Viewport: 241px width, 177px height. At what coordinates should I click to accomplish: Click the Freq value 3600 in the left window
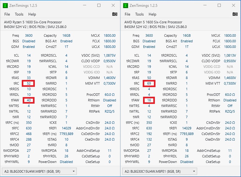[x=29, y=35]
